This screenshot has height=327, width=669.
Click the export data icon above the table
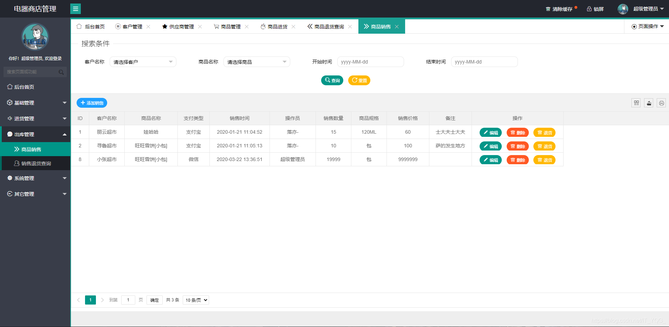point(649,103)
